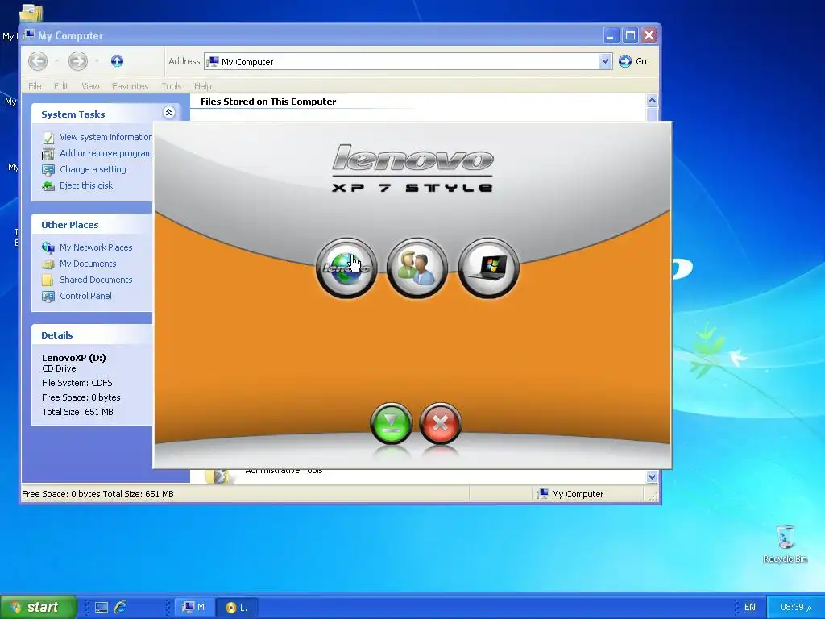Open the View menu
The image size is (825, 619).
tap(90, 86)
